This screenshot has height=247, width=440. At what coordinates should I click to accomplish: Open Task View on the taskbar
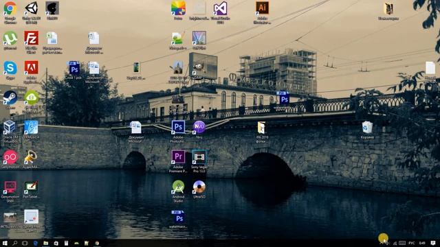click(x=25, y=243)
